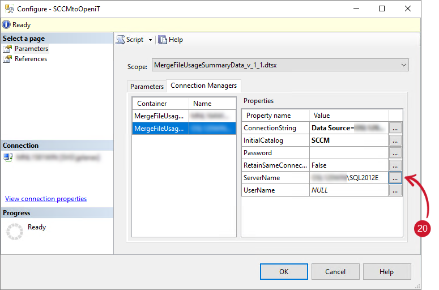Click the Container column header
Screen dimensions: 439x290
pyautogui.click(x=160, y=104)
